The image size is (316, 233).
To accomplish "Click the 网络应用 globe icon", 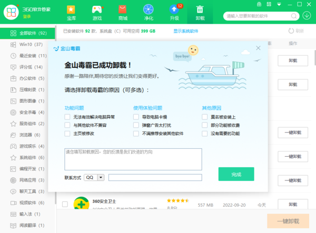I will pyautogui.click(x=13, y=180).
